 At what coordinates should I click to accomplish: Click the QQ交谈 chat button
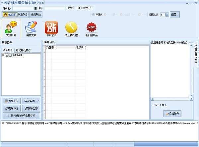tap(10, 15)
